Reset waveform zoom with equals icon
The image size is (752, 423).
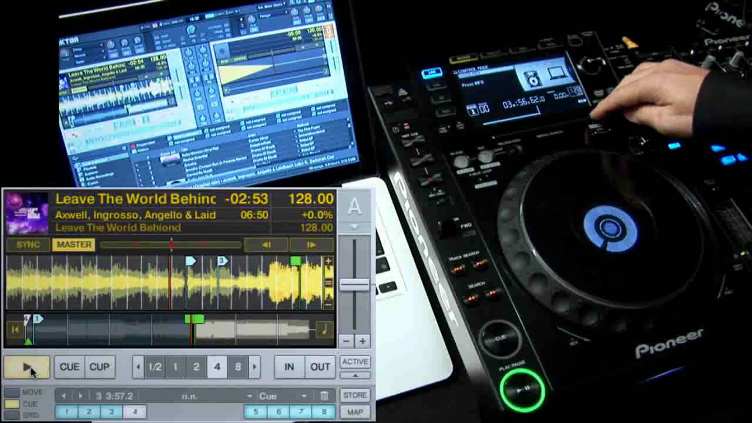pyautogui.click(x=328, y=283)
